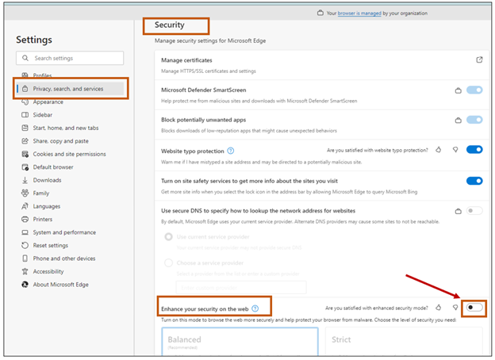Open Default browser settings
Screen dimensions: 495x360
pos(53,167)
